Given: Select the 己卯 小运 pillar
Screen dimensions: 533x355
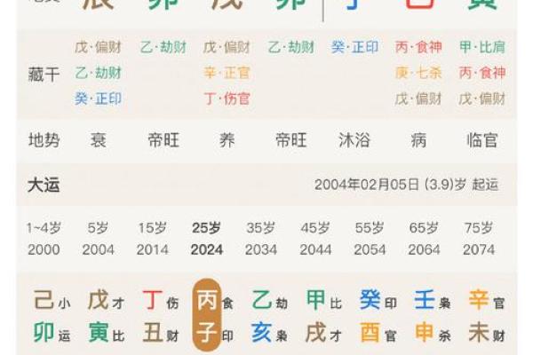Looking at the screenshot, I should click(52, 317).
